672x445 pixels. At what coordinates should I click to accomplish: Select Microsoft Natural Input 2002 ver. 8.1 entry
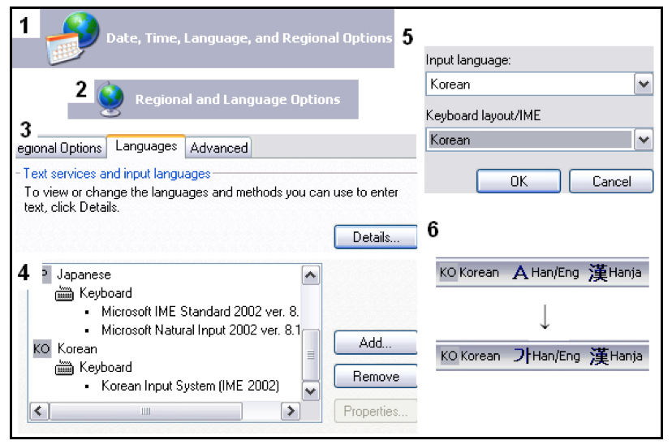201,331
